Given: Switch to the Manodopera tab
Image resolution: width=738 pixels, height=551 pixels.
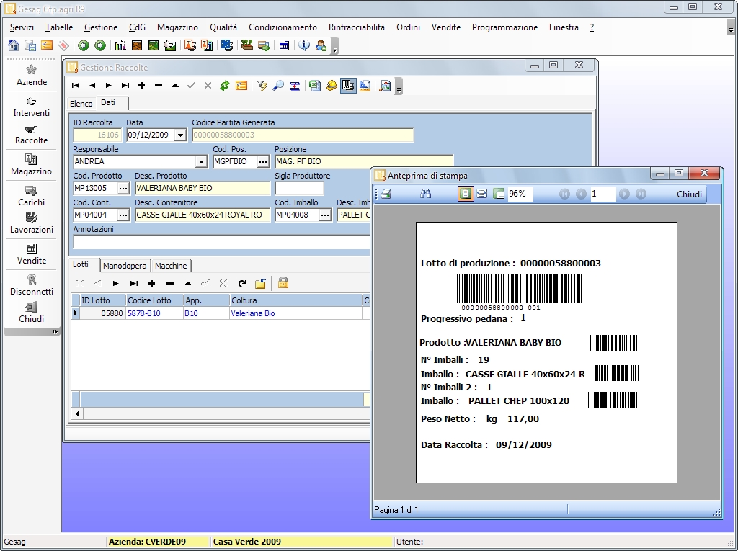Looking at the screenshot, I should pos(125,266).
